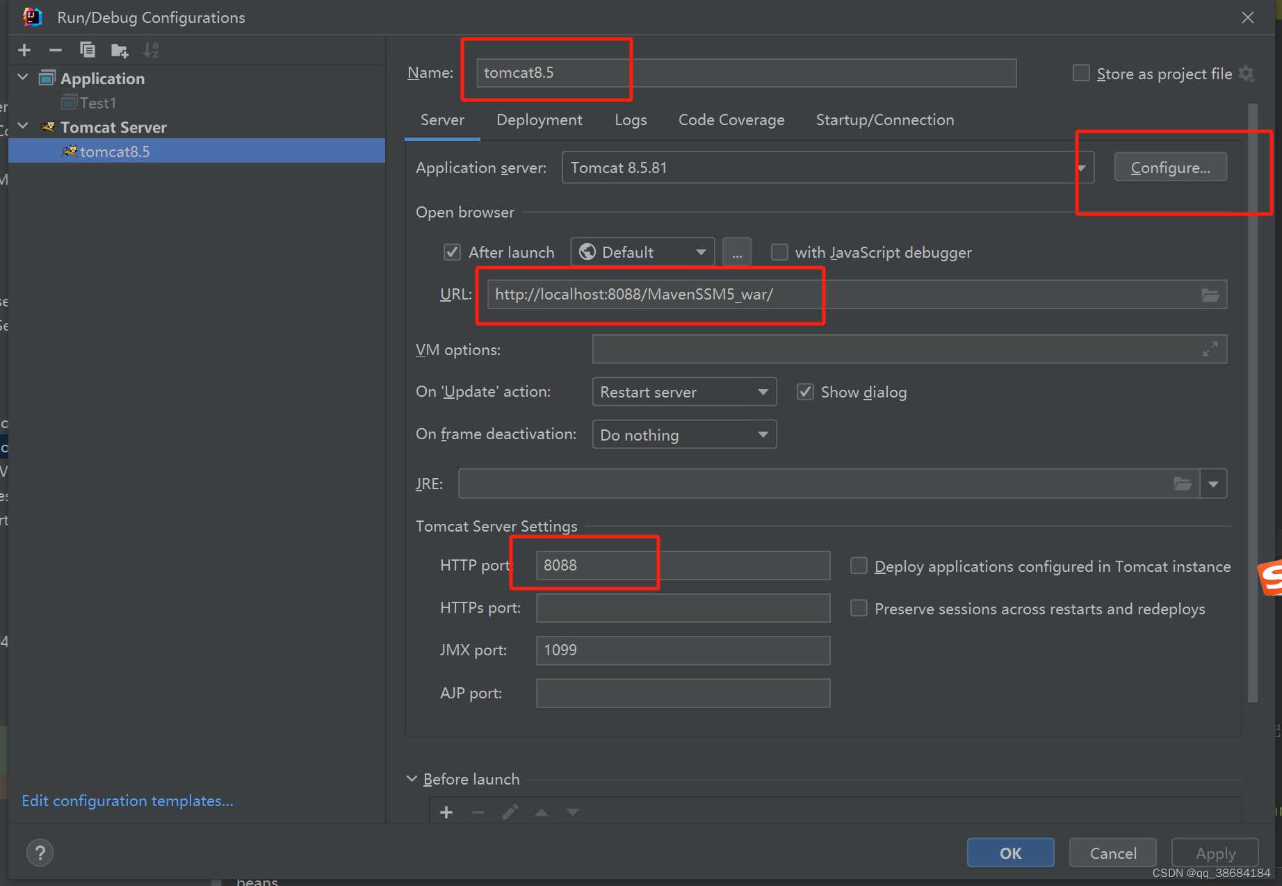Click the HTTPs port field
The height and width of the screenshot is (886, 1282).
coord(683,608)
